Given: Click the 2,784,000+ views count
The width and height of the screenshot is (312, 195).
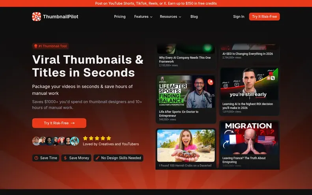Looking at the screenshot, I should click(x=232, y=58).
